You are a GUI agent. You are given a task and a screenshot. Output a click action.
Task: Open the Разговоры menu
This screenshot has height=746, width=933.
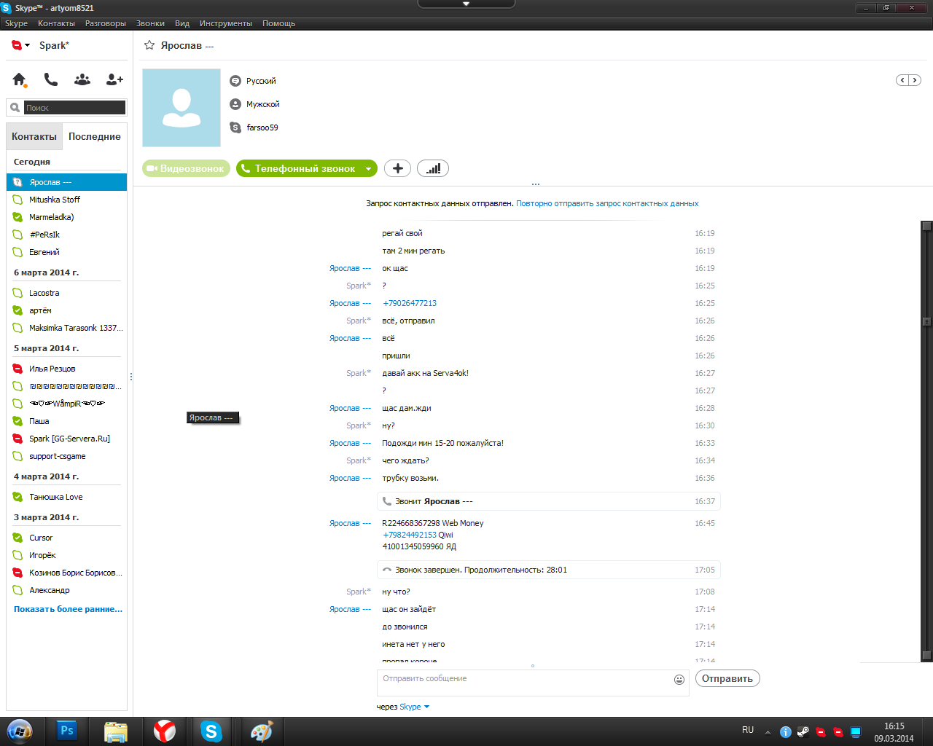106,23
